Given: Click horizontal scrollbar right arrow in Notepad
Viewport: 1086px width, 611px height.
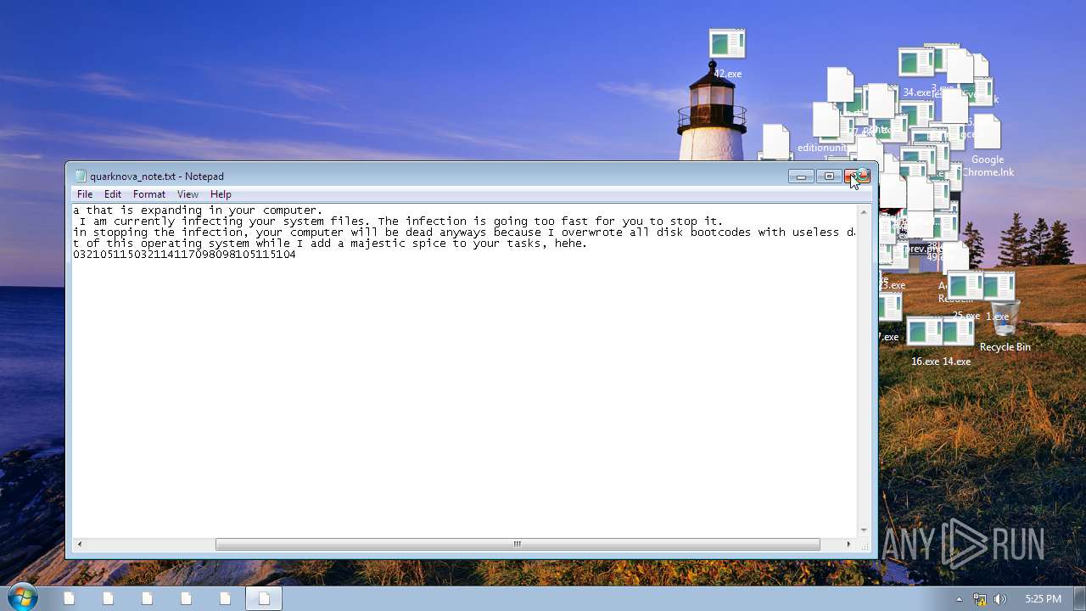Looking at the screenshot, I should 848,544.
